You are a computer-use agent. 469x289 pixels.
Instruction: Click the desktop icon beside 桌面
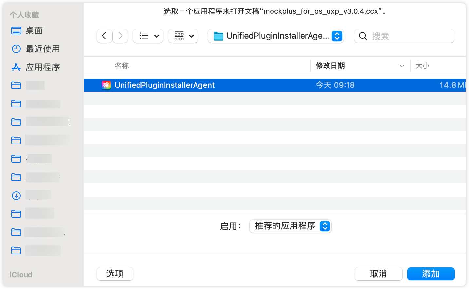16,31
